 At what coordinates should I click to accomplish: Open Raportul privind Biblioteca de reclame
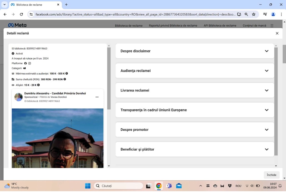coord(173,26)
